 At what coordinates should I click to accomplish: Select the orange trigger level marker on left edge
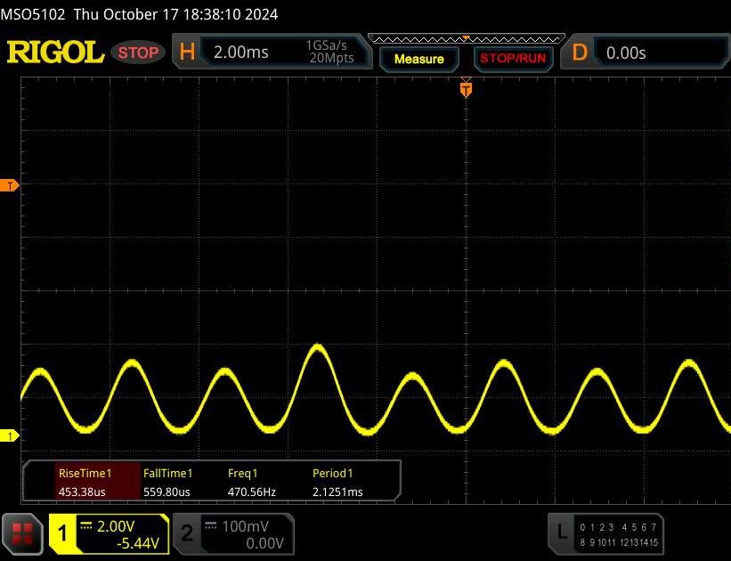click(x=11, y=185)
